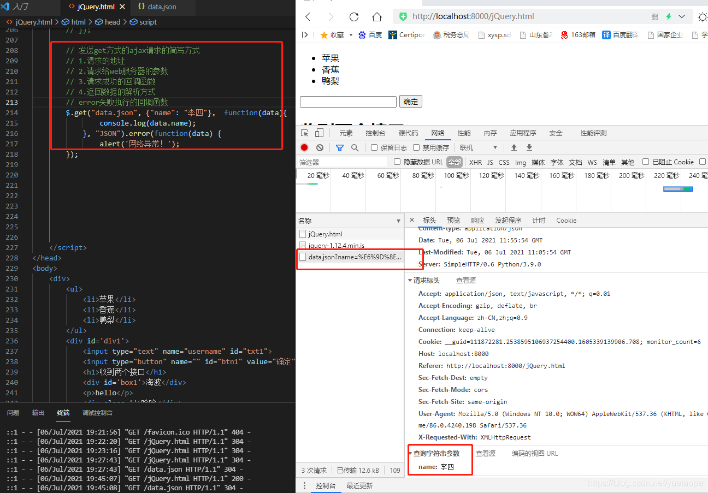Filter network requests by Img
The height and width of the screenshot is (493, 708).
click(x=521, y=162)
